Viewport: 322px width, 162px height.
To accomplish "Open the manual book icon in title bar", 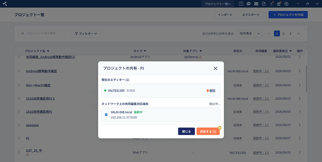I will click(x=241, y=4).
